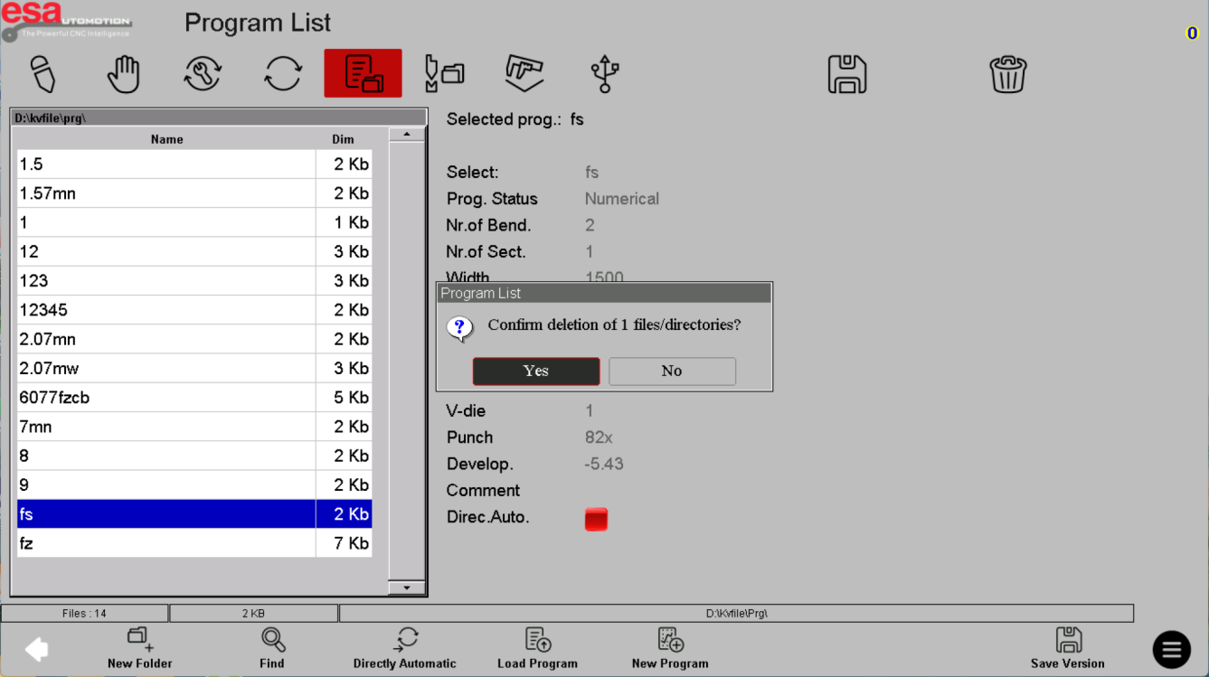
Task: Select program fz in list
Action: pos(194,543)
